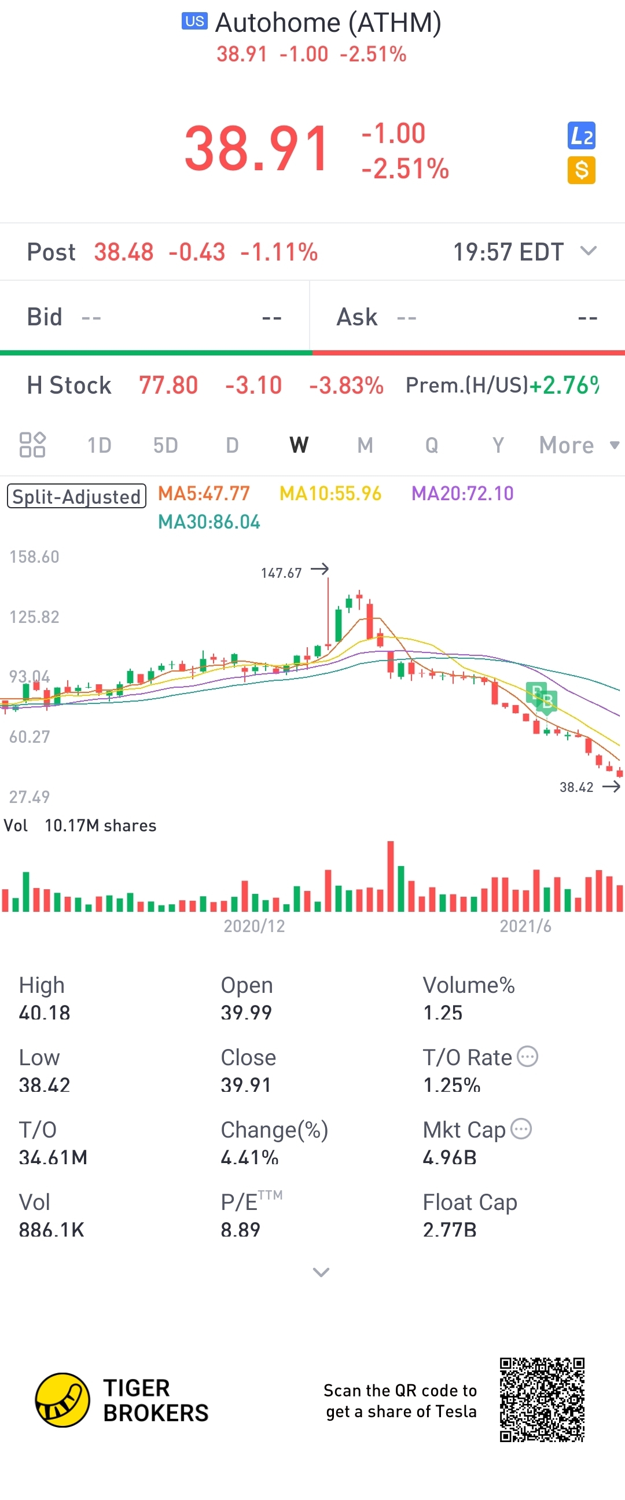Expand more stock details with the down chevron
625x1500 pixels.
coord(321,1272)
